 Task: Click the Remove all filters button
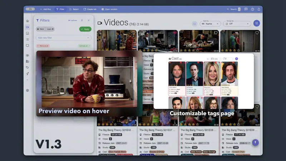(43, 46)
